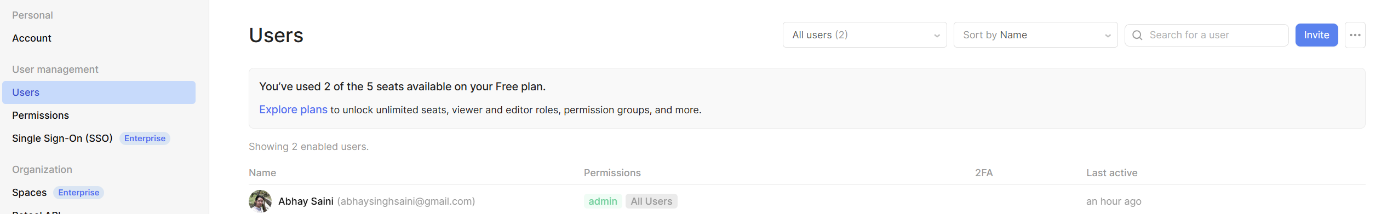Open Permissions in sidebar
Image resolution: width=1387 pixels, height=214 pixels.
[x=41, y=115]
